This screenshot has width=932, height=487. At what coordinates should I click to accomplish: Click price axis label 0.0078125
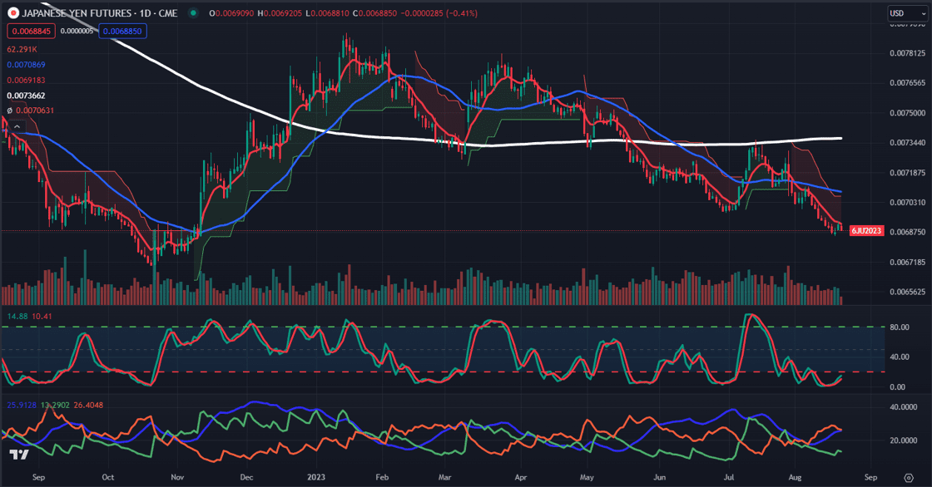click(x=907, y=53)
